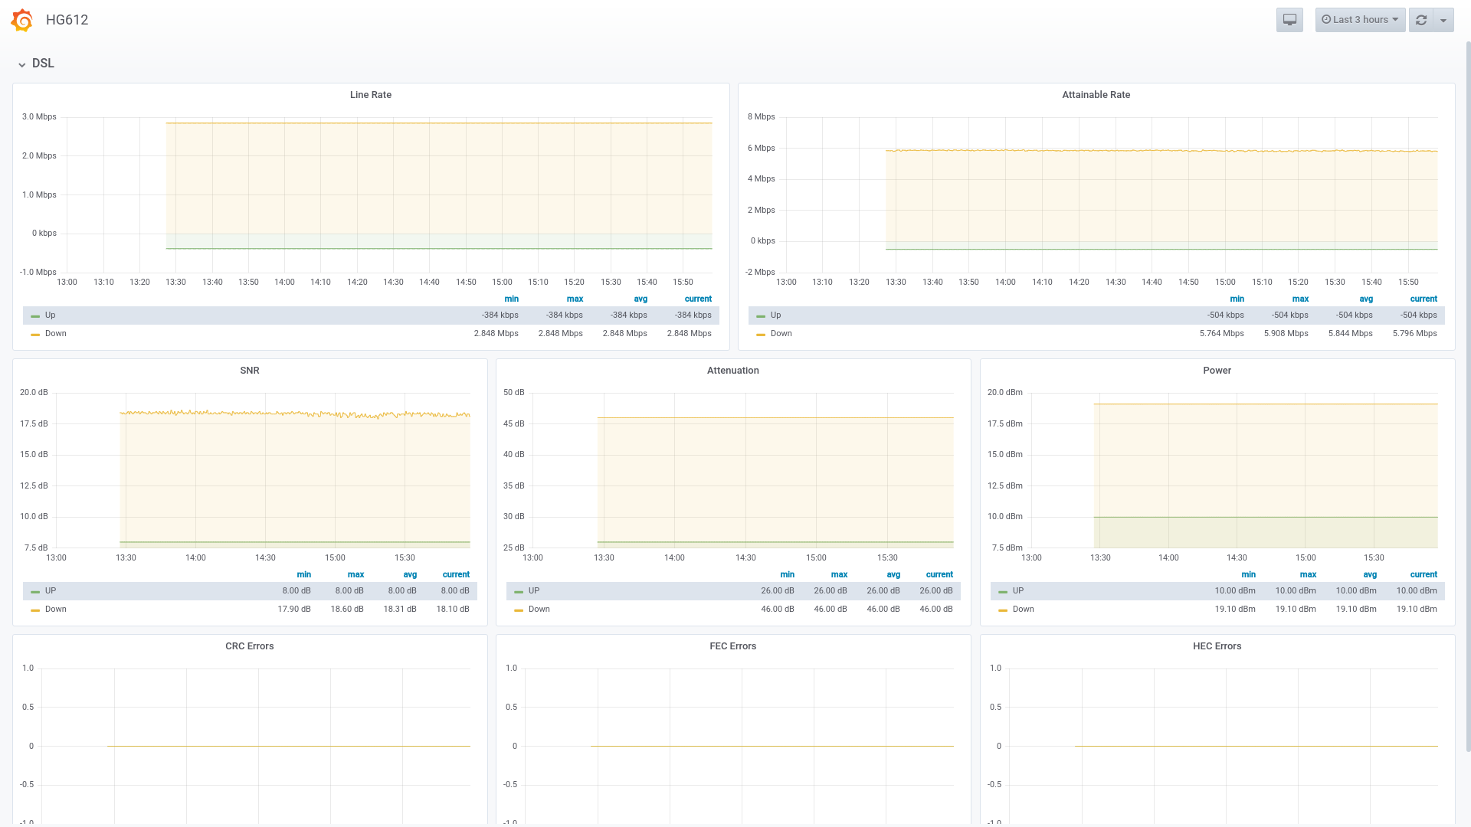Open the CRC Errors panel title menu
Image resolution: width=1471 pixels, height=827 pixels.
pyautogui.click(x=250, y=646)
